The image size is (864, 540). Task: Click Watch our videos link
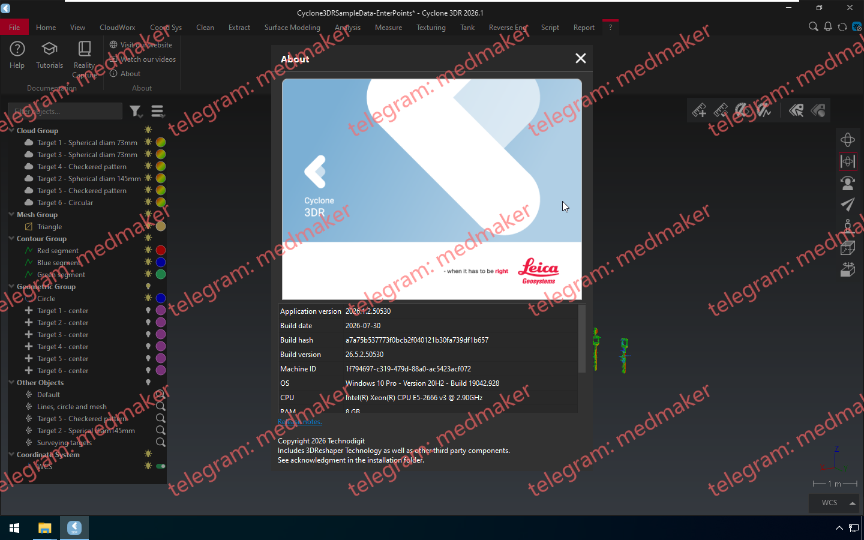pos(143,59)
